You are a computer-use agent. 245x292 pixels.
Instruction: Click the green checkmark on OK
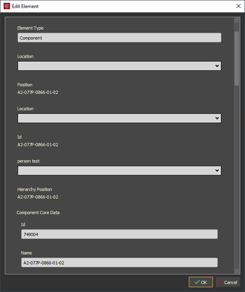197,282
